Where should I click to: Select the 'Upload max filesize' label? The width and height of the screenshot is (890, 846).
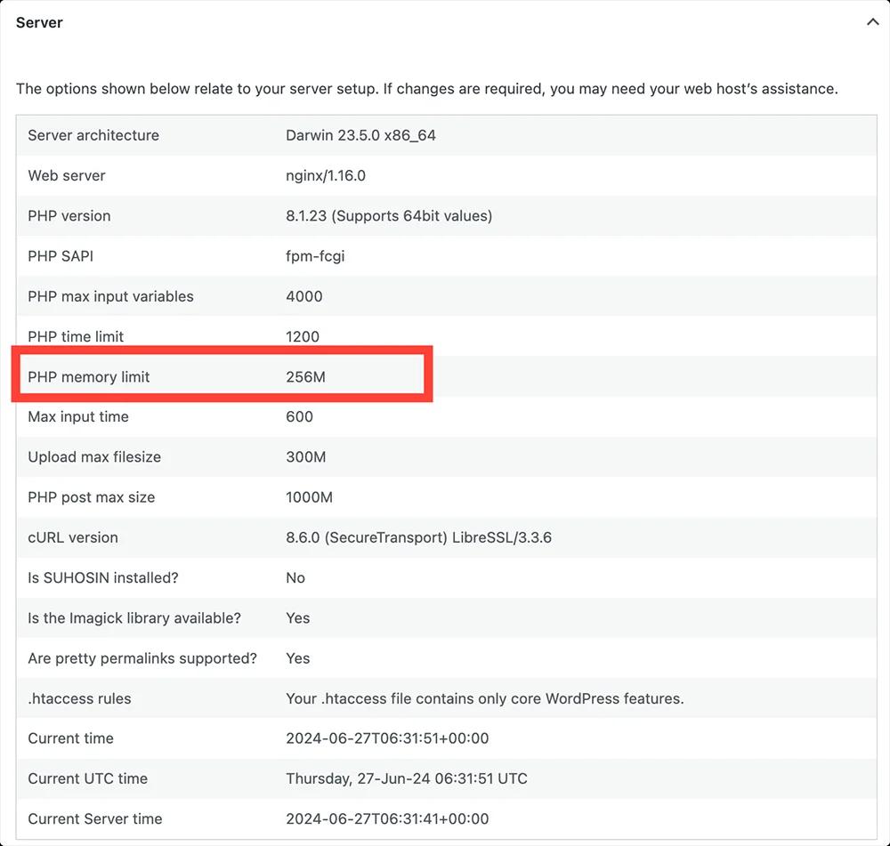click(94, 457)
